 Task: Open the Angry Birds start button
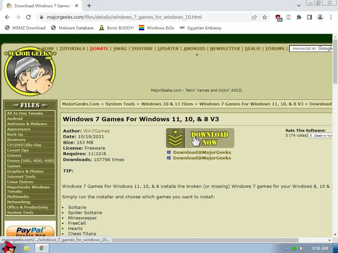coord(9,247)
